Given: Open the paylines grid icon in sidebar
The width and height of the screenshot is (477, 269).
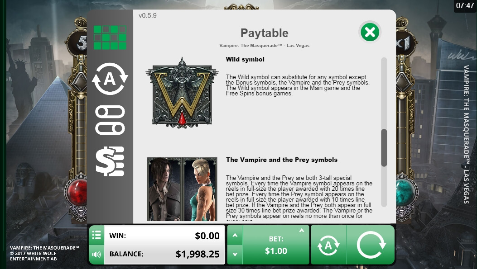Looking at the screenshot, I should 110,38.
